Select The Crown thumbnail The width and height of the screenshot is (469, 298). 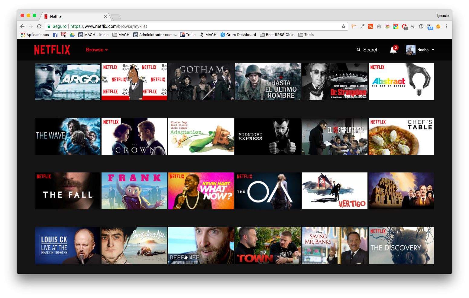[134, 136]
